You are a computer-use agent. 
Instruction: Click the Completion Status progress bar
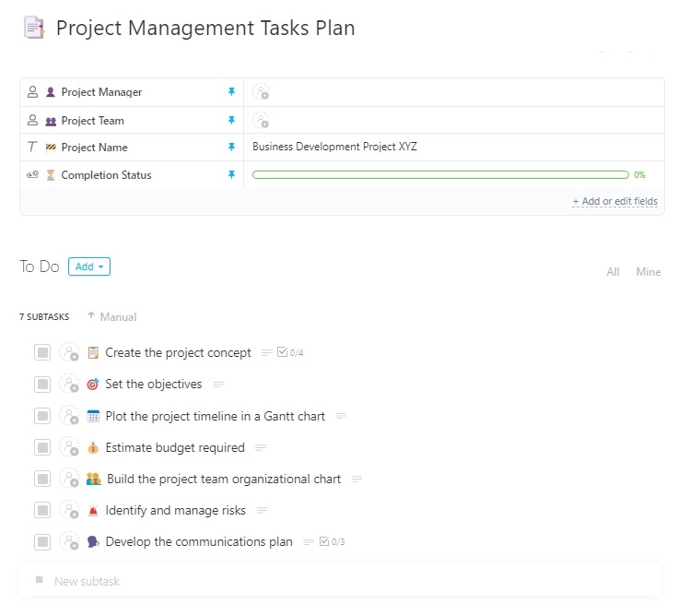click(440, 175)
